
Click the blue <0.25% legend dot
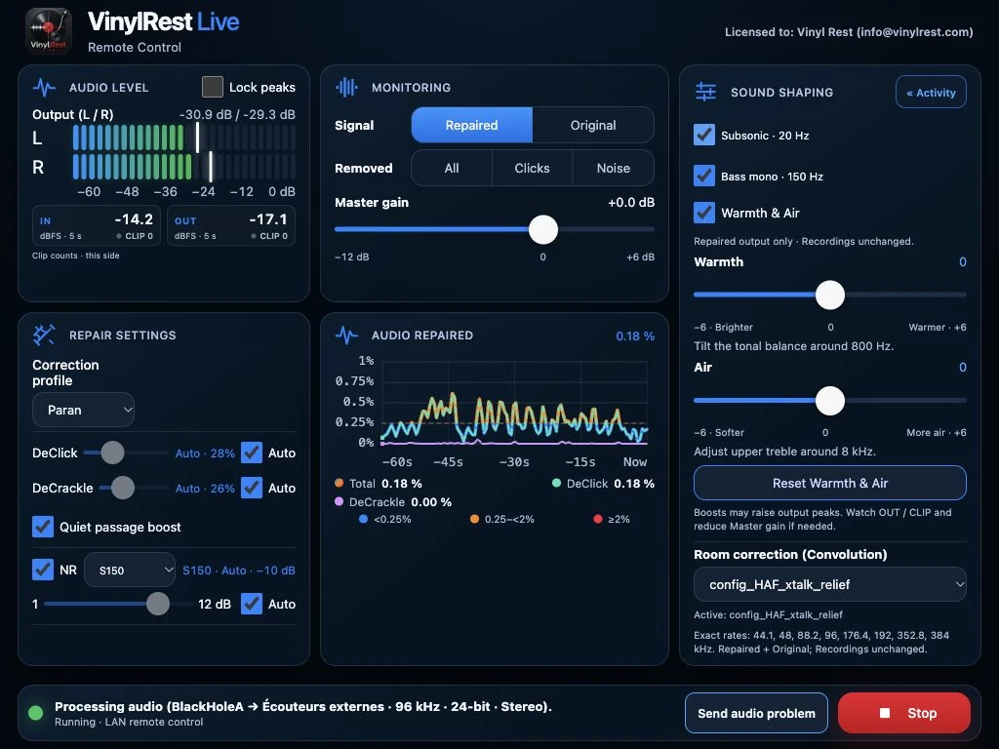pos(363,519)
